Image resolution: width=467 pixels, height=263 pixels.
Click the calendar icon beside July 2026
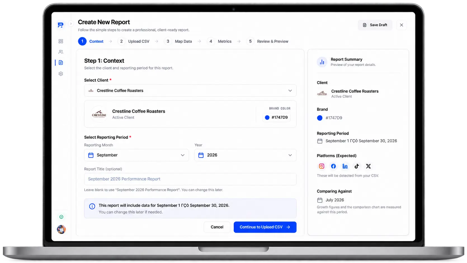[320, 200]
